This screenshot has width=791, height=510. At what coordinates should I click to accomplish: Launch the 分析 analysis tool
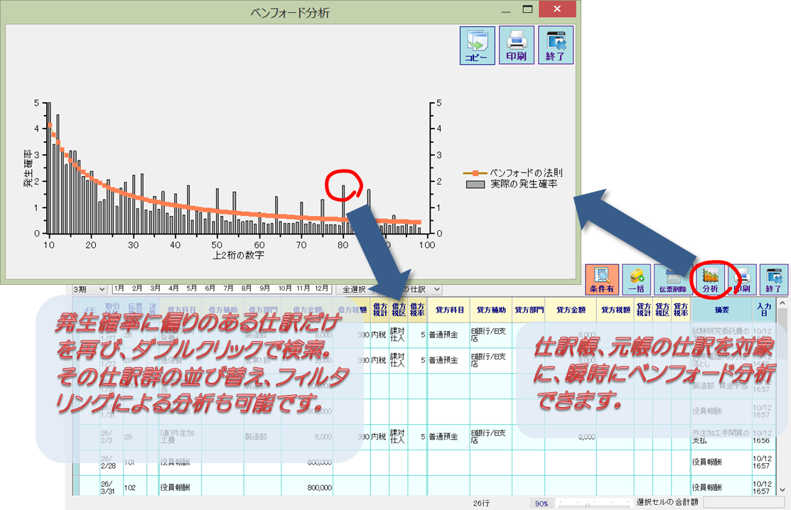710,280
